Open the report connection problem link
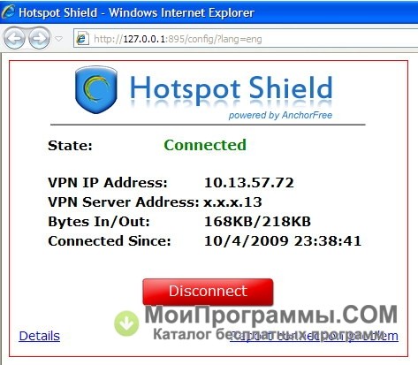Viewport: 418px width, 365px height. click(x=314, y=336)
